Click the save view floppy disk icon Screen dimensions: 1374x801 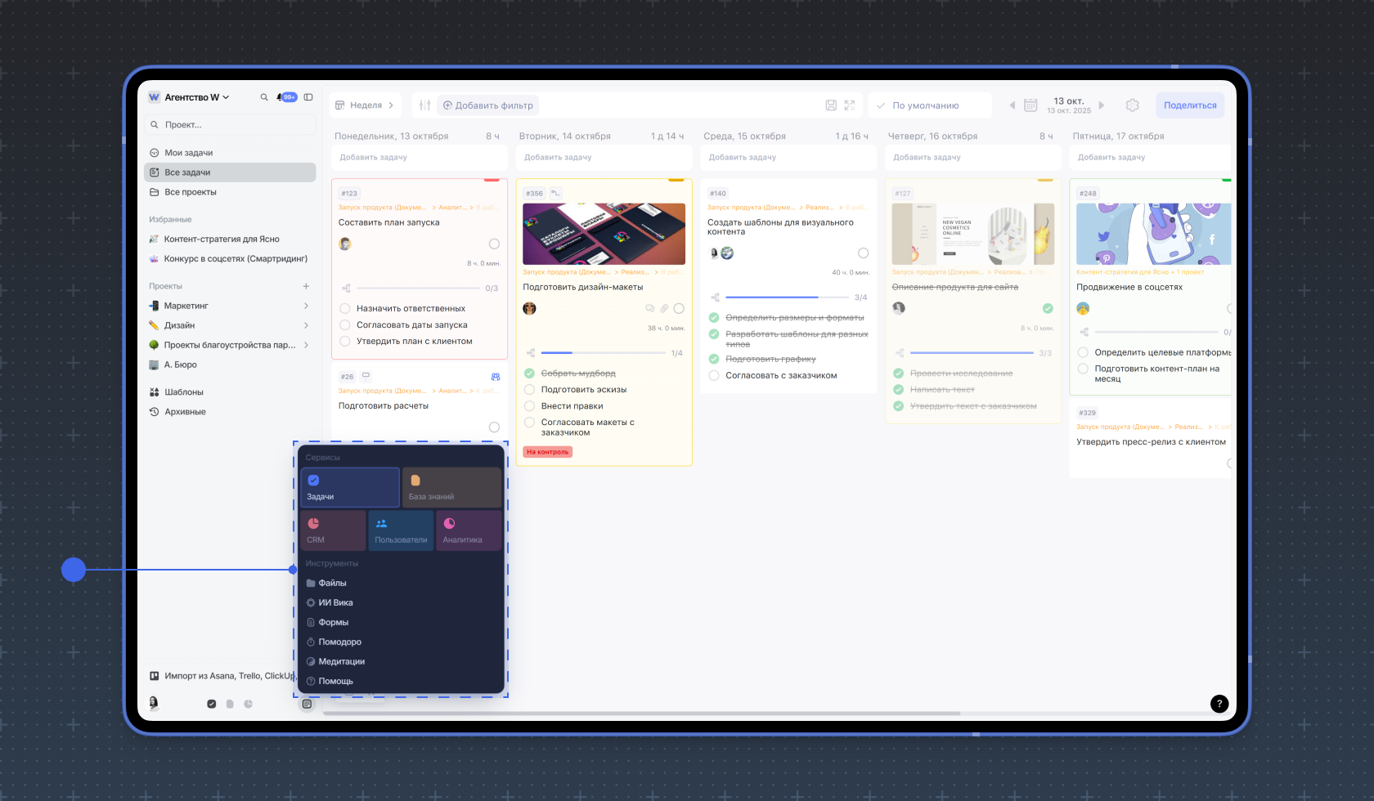[831, 105]
